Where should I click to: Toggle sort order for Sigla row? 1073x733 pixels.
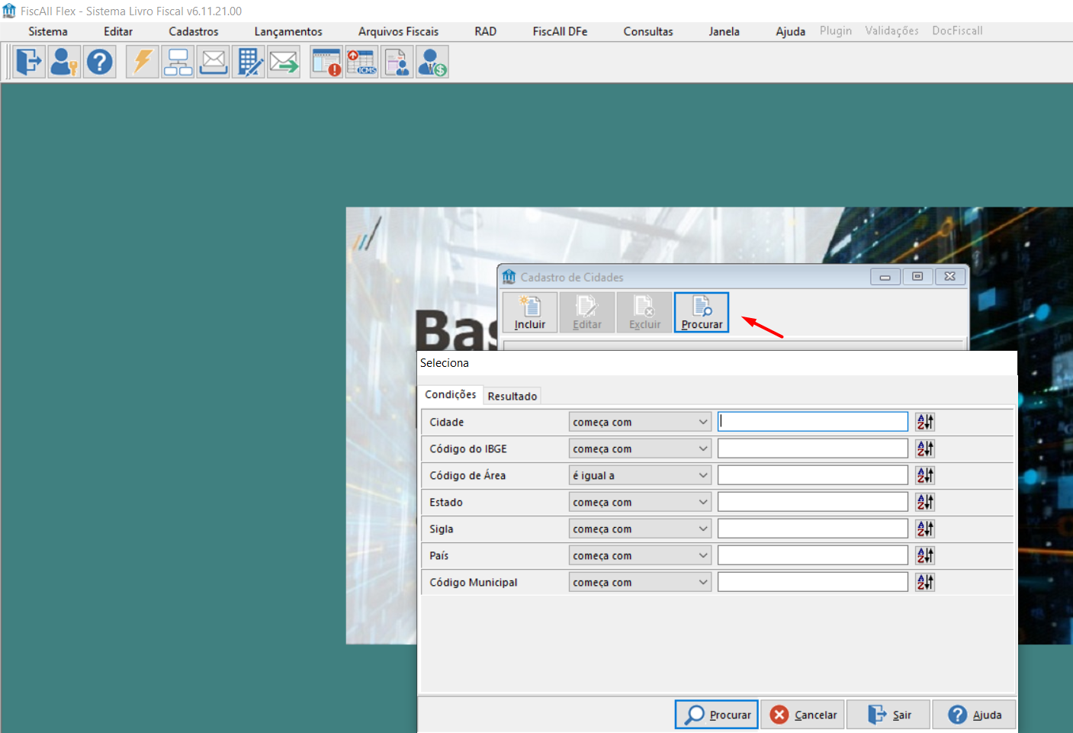coord(925,529)
